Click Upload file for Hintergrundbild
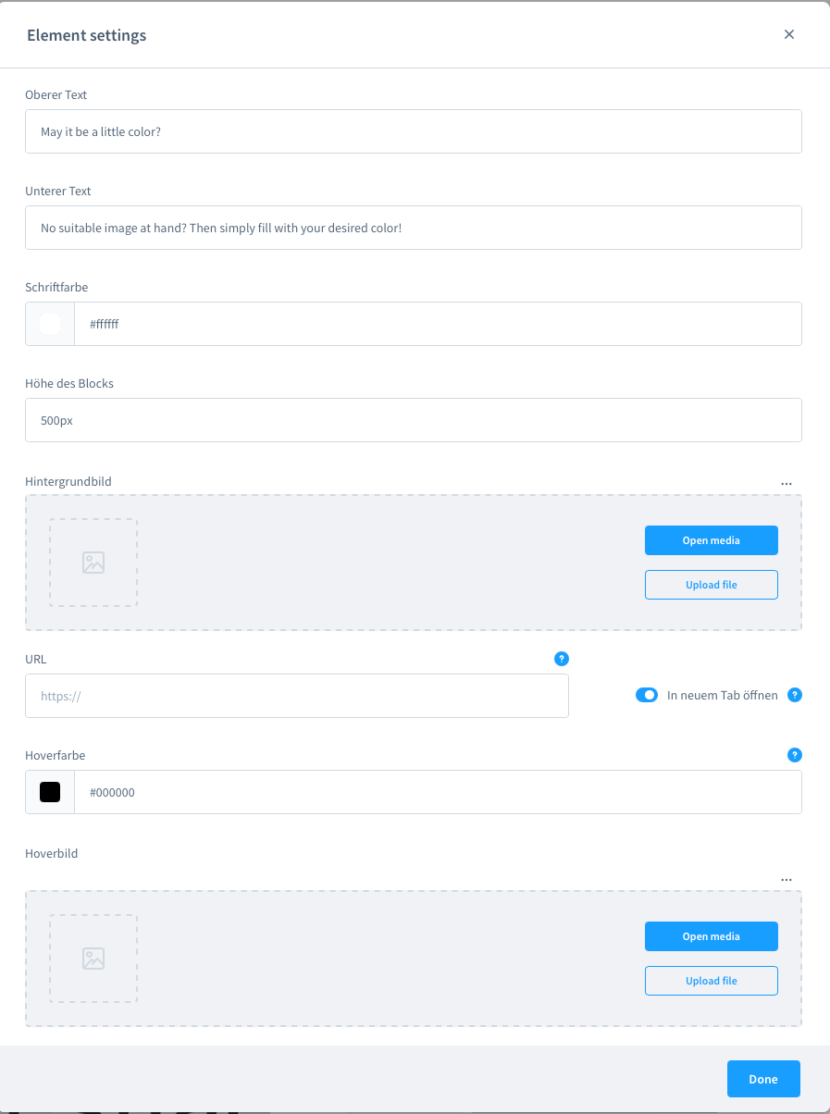Viewport: 830px width, 1114px height. coord(712,585)
